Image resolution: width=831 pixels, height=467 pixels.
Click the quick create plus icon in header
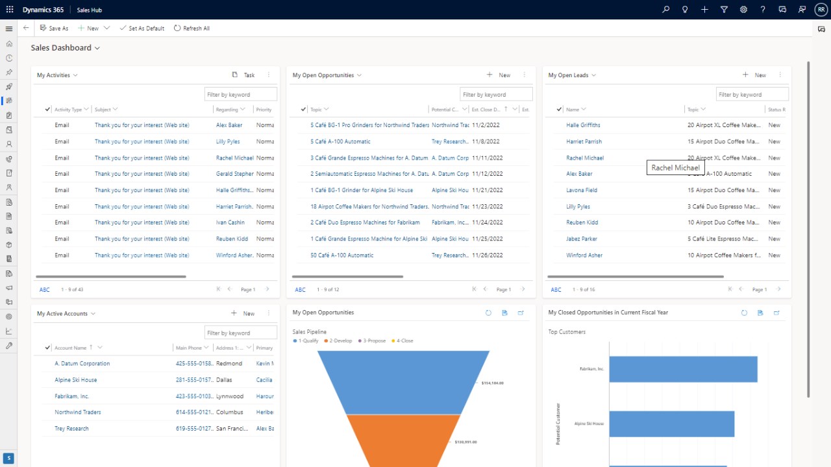click(x=704, y=10)
